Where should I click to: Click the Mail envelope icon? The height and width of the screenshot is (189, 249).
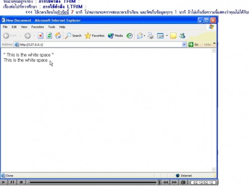click(140, 36)
